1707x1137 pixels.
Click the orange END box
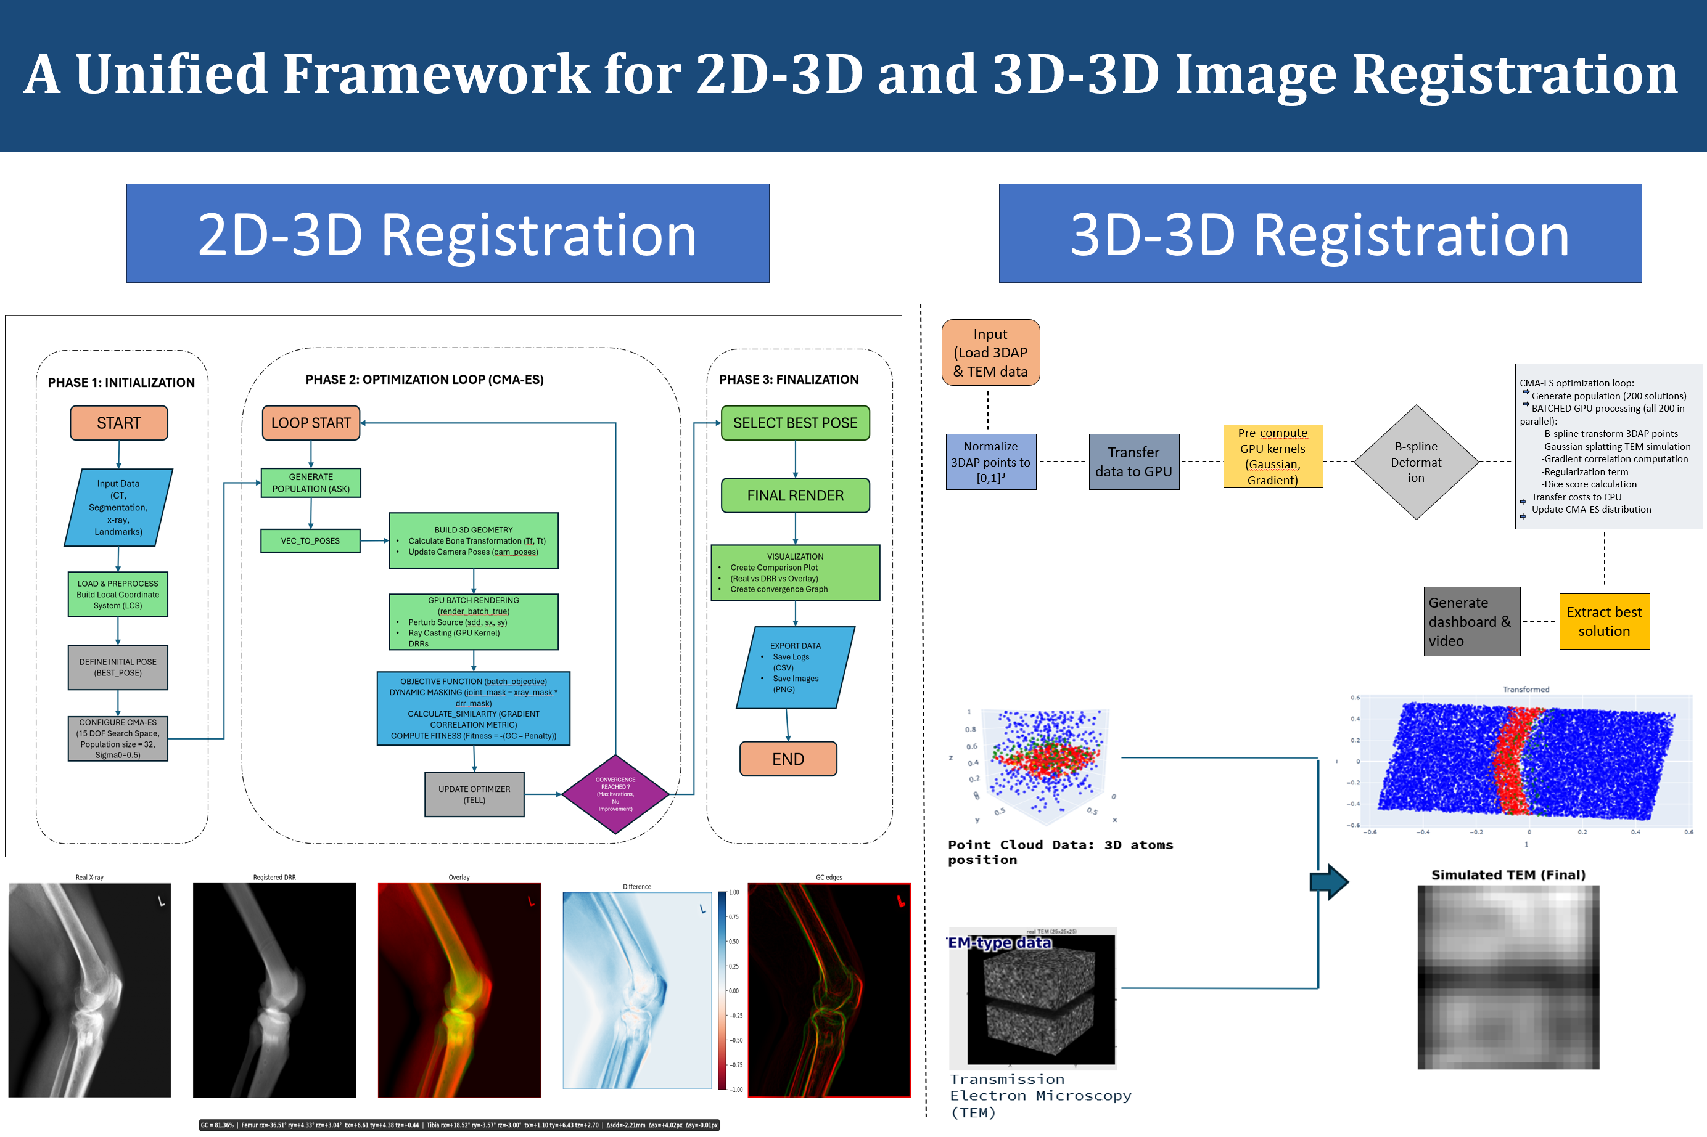point(788,759)
